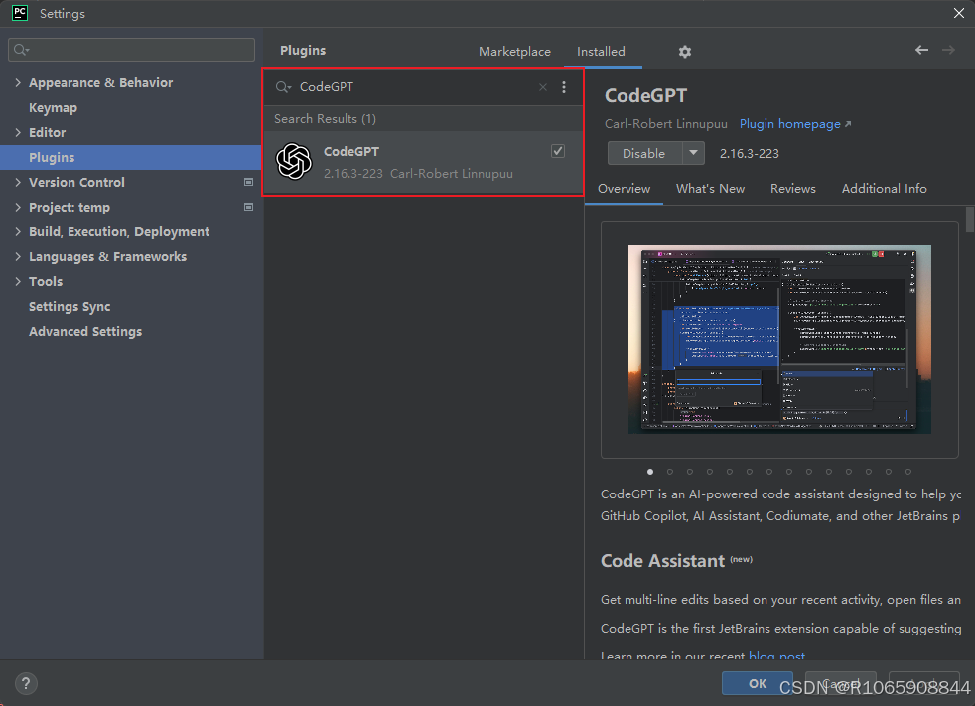Screen dimensions: 975x706
Task: Click the CodeGPT screenshot preview image
Action: click(x=779, y=339)
